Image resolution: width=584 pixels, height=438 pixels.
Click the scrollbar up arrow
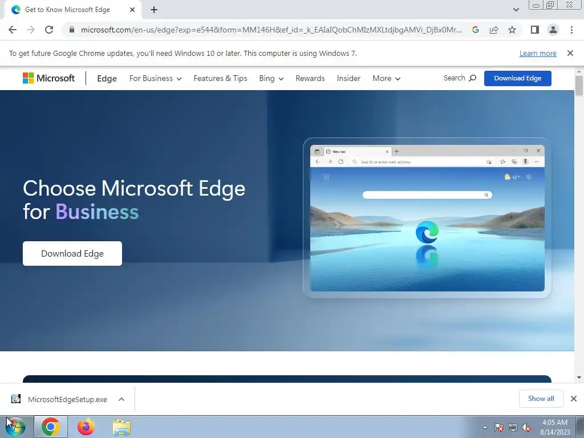579,71
